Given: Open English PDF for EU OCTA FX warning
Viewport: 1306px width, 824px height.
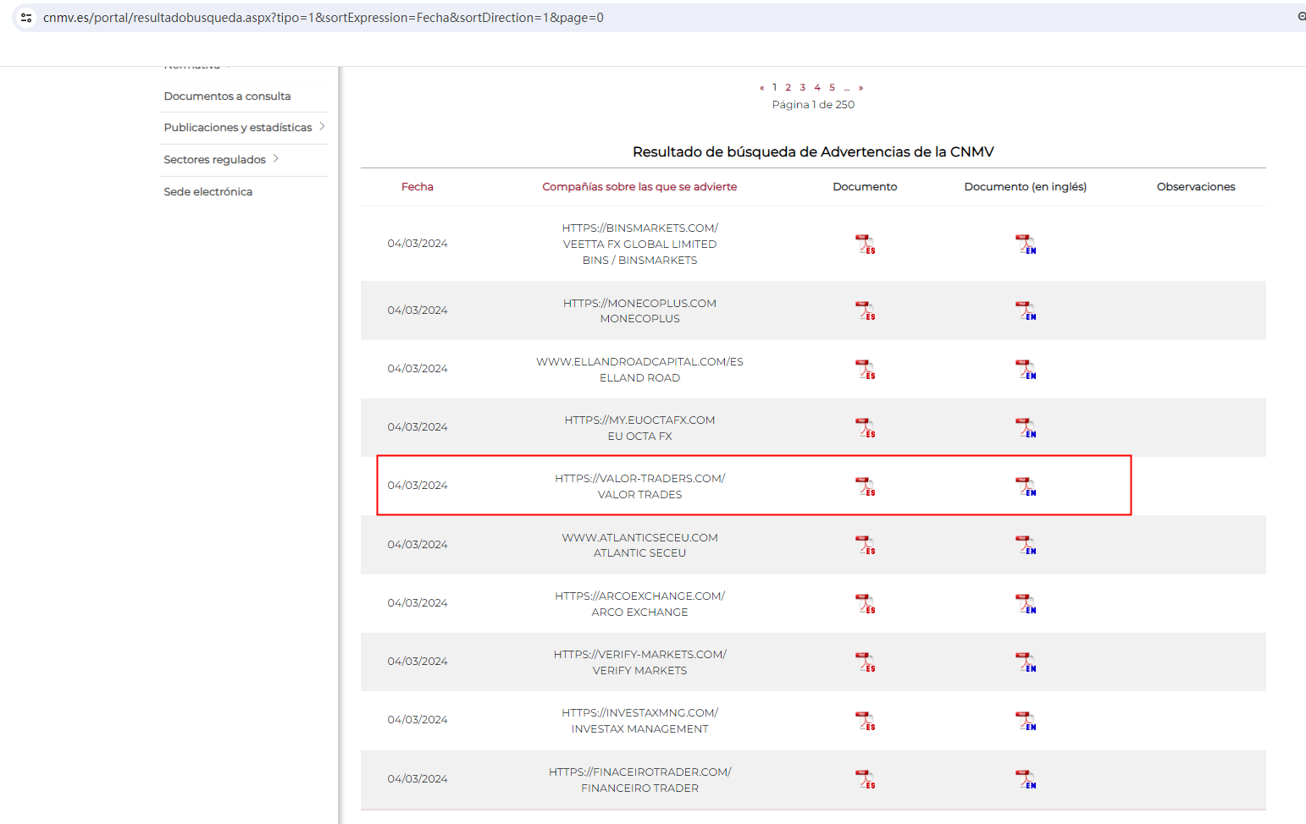Looking at the screenshot, I should [x=1026, y=428].
